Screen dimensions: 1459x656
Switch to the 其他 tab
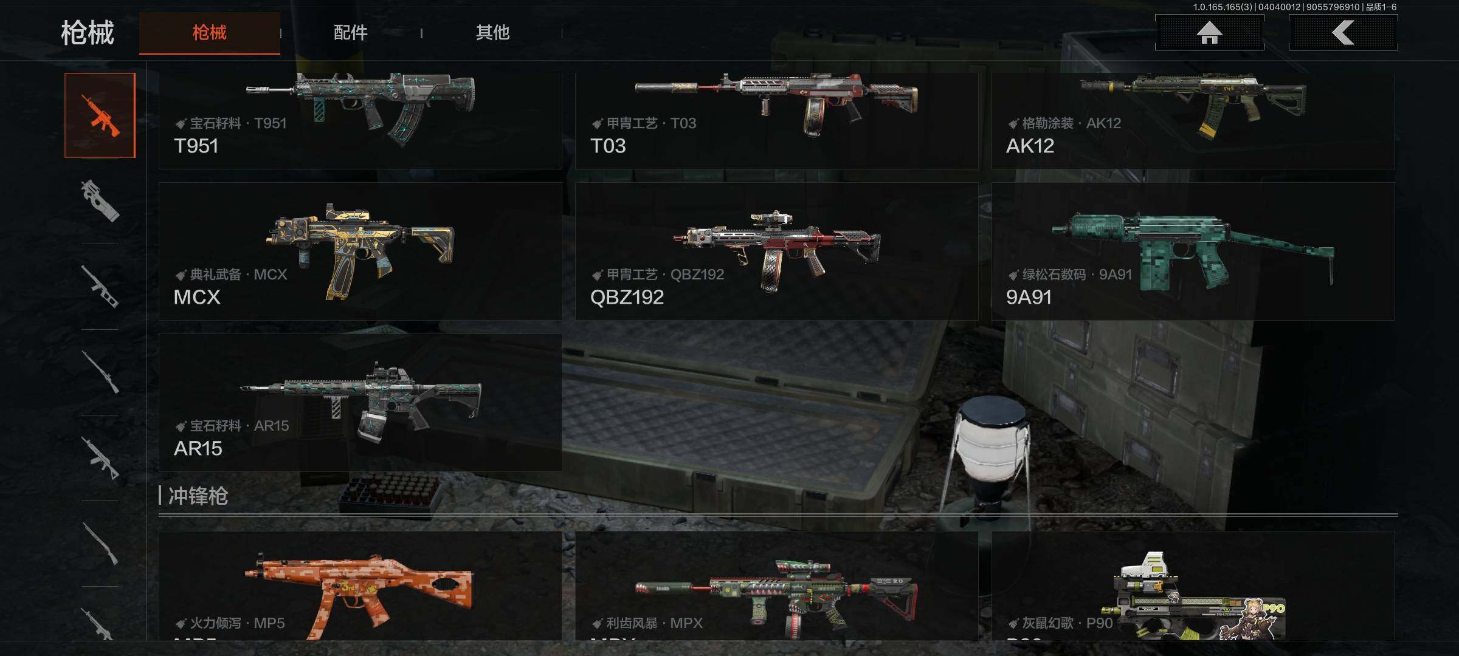pos(492,33)
